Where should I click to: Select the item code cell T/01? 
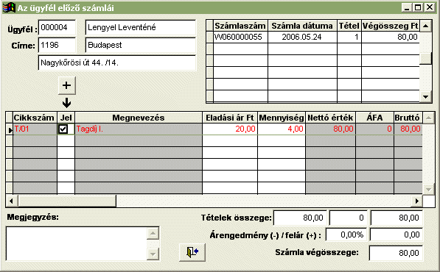point(35,129)
